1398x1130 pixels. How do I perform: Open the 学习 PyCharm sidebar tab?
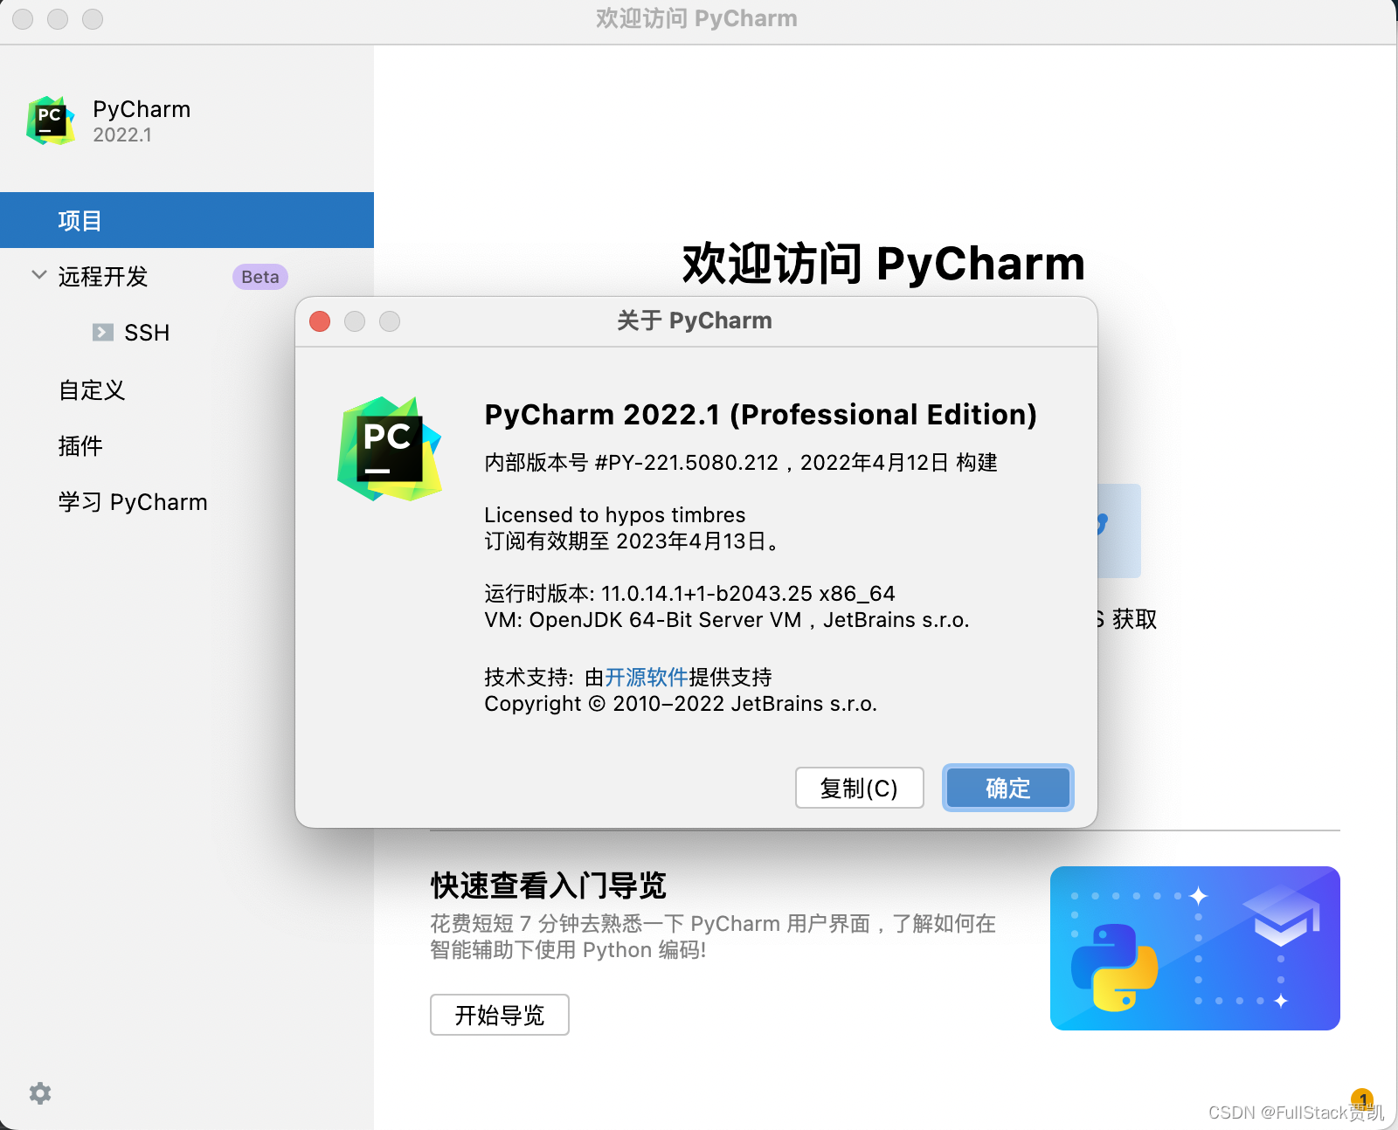click(133, 502)
